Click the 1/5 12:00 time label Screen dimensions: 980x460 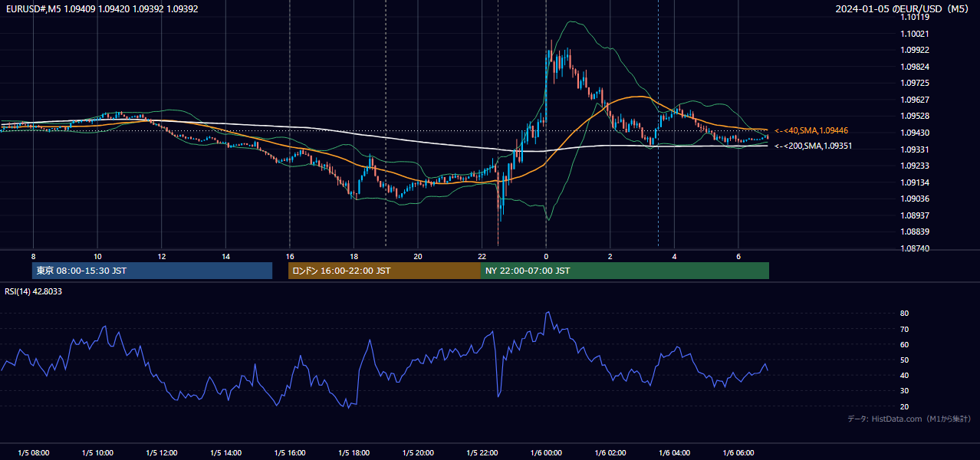tap(162, 452)
